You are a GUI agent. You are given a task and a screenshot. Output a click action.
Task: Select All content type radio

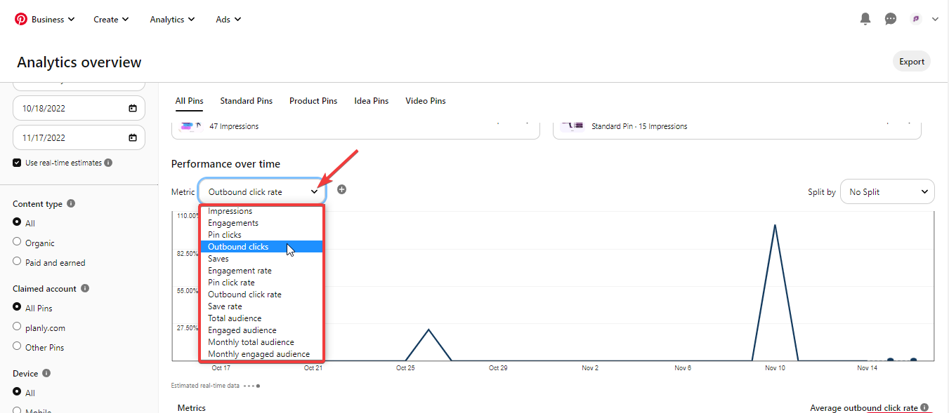click(17, 222)
